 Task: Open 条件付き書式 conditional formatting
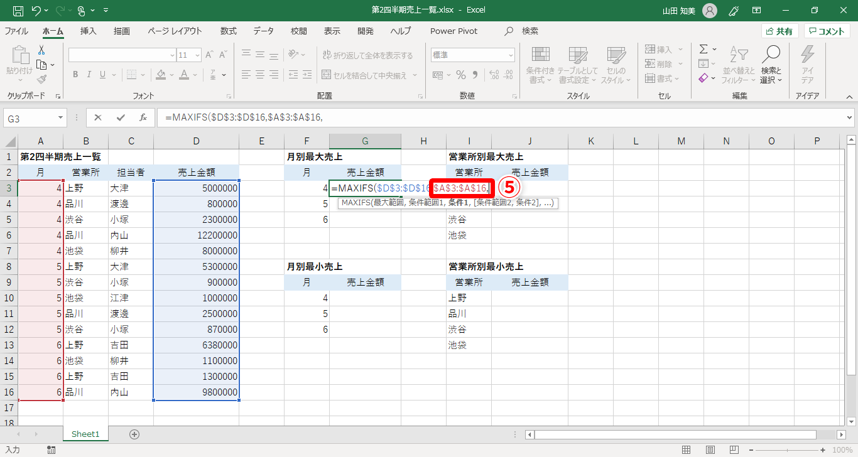pos(540,65)
